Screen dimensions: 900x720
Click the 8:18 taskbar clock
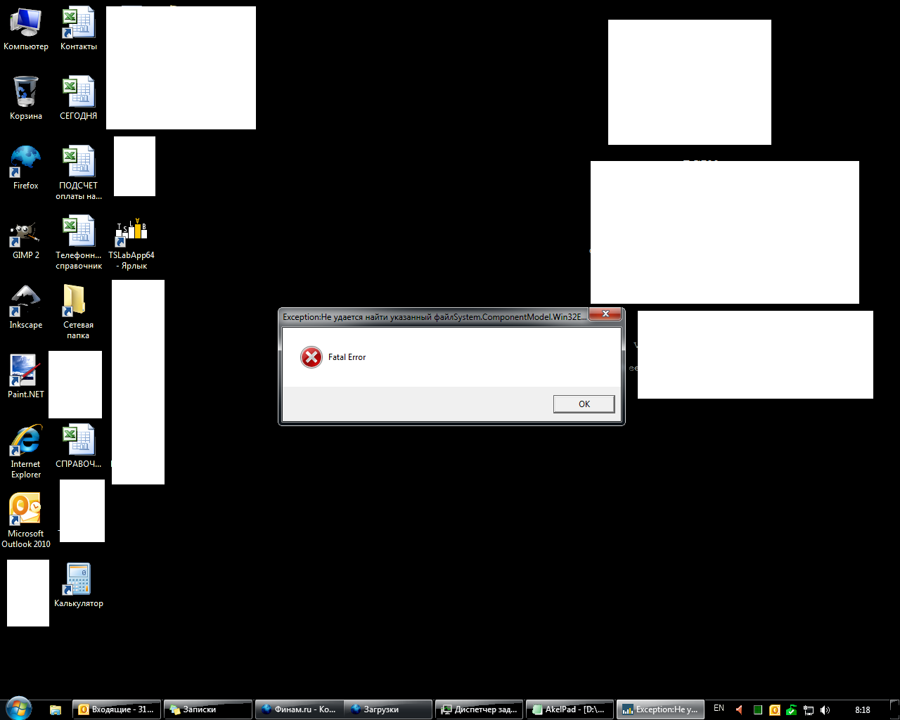pyautogui.click(x=863, y=709)
